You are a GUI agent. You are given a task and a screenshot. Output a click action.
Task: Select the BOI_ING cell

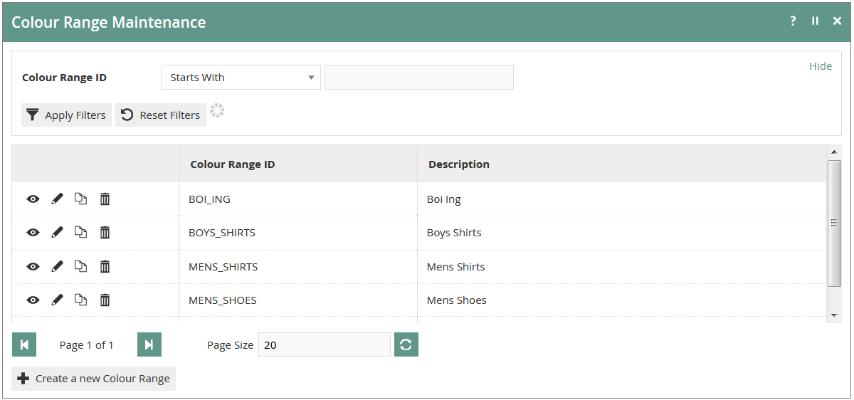[x=298, y=199]
